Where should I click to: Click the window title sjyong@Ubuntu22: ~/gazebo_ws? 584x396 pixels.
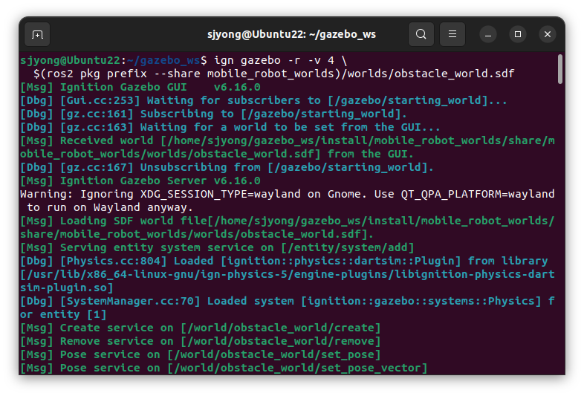pyautogui.click(x=291, y=35)
